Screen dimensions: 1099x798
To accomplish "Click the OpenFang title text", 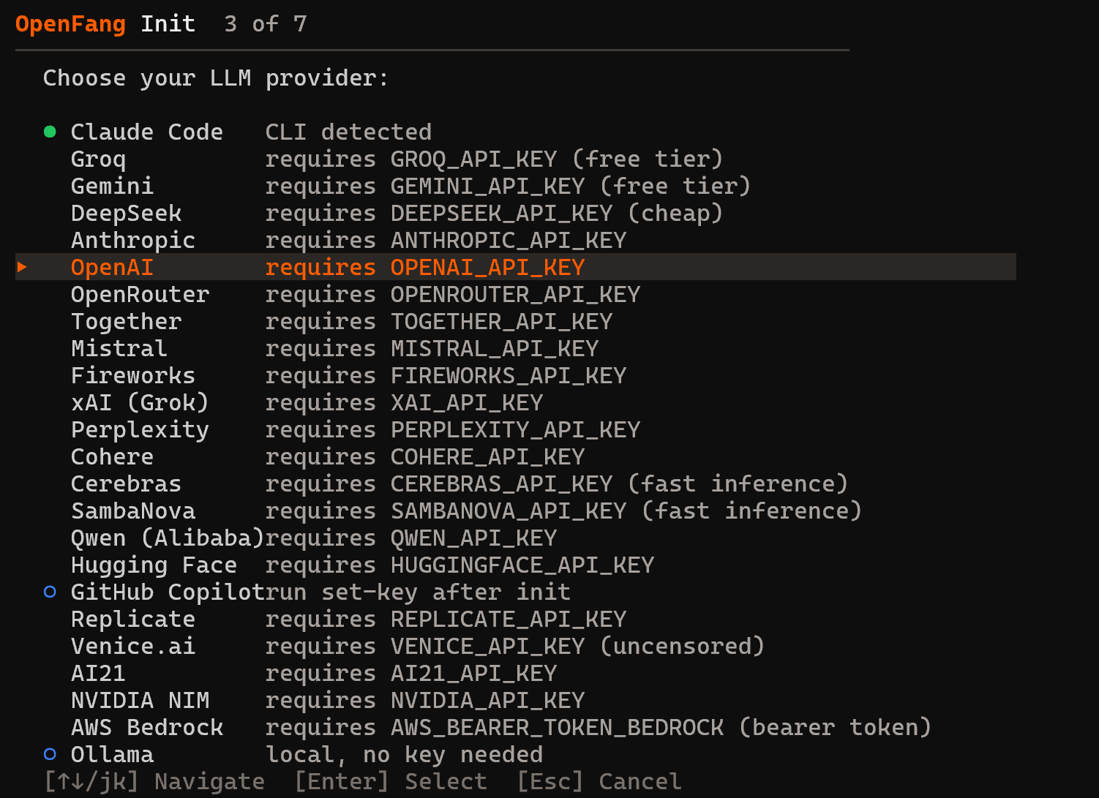I will point(70,23).
